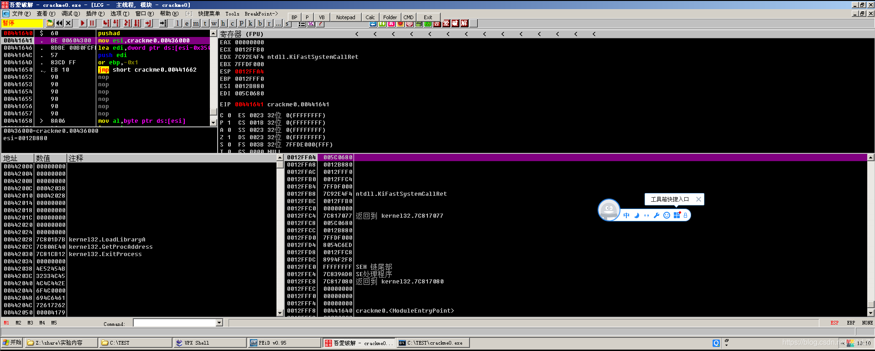Open the Command input dropdown arrow
The height and width of the screenshot is (351, 875).
coord(219,323)
